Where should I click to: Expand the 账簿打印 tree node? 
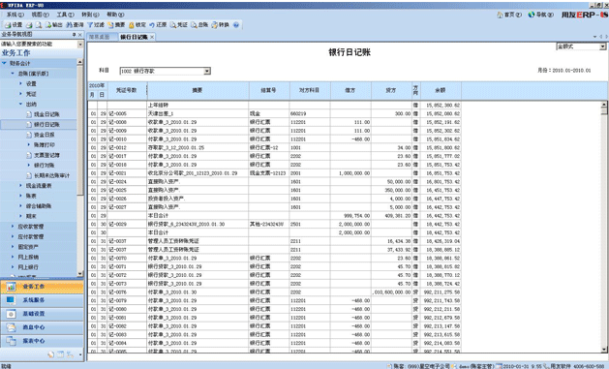click(x=29, y=145)
